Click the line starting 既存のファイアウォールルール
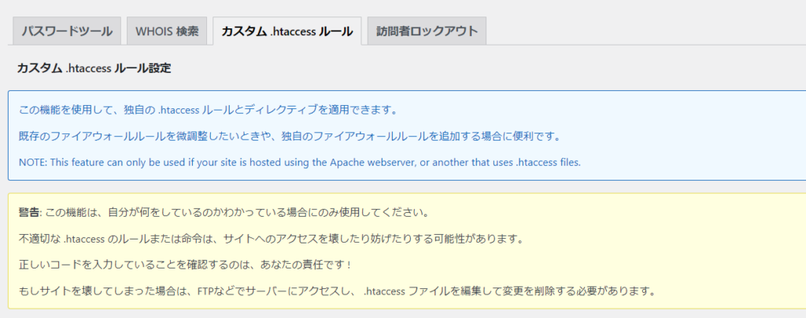Screen dimensions: 806x318 tap(289, 136)
